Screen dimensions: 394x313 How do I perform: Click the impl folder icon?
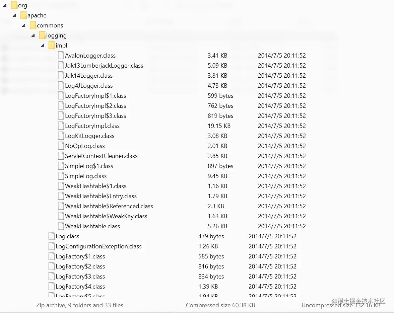pos(52,46)
